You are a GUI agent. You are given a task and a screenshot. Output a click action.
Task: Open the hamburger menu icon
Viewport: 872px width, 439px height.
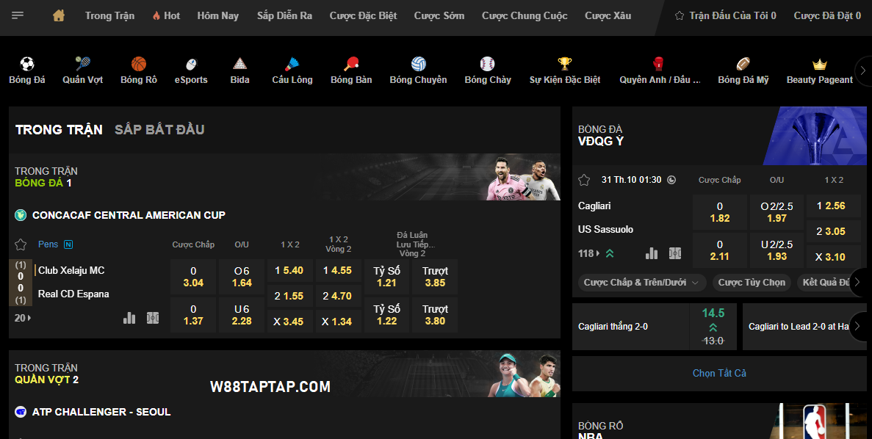click(18, 15)
